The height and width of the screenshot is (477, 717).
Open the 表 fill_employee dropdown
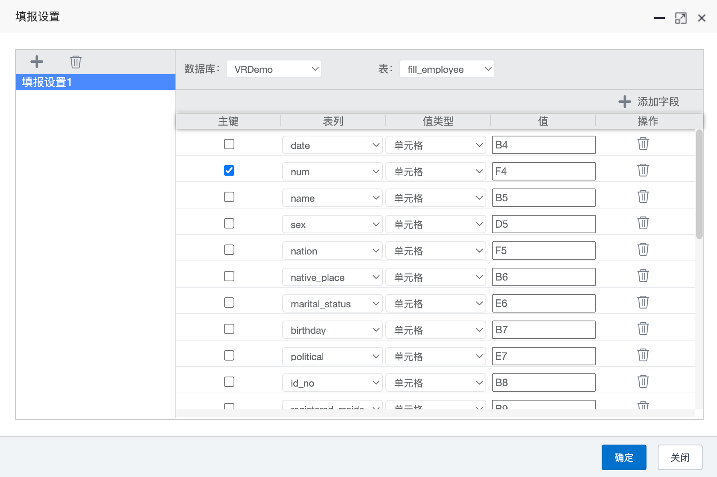(x=447, y=69)
